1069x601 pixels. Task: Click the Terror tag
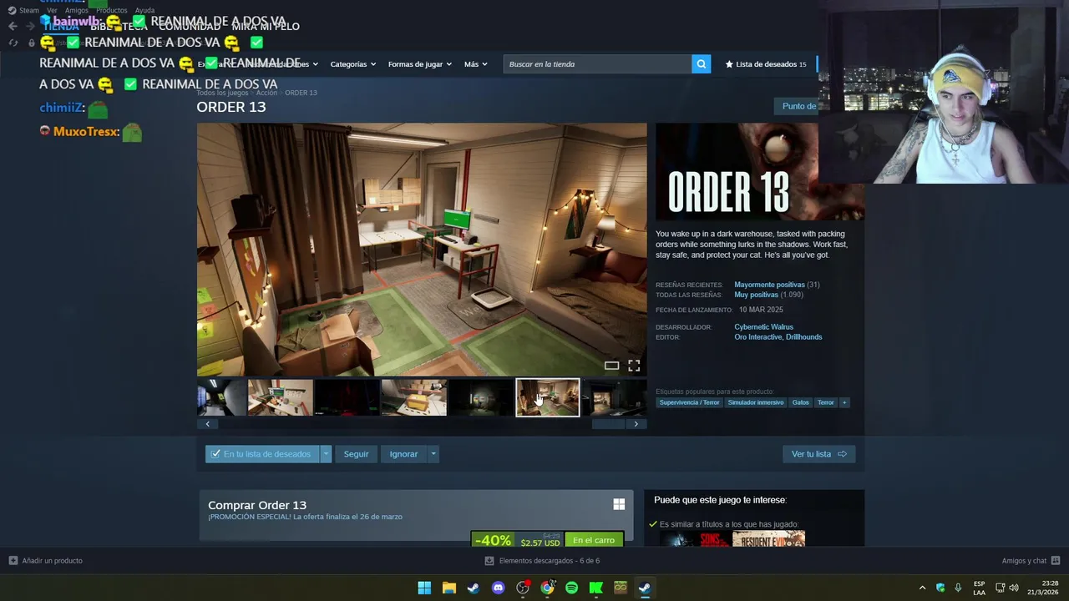825,402
